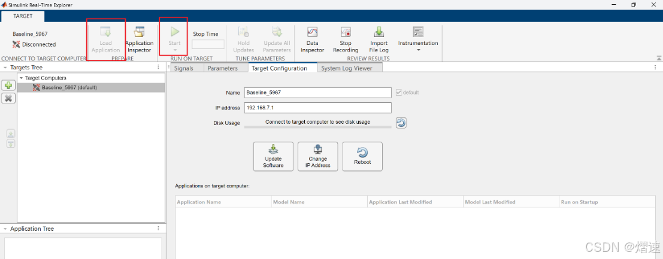Collapse the Application Tree panel
Viewport: 663px width, 259px height.
click(x=5, y=229)
